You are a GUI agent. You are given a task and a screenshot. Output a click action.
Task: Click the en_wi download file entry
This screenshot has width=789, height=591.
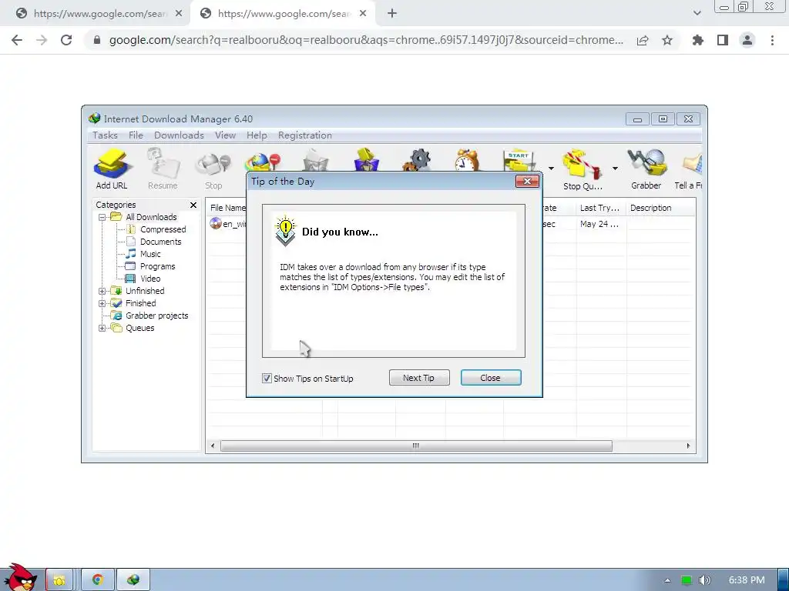(228, 224)
